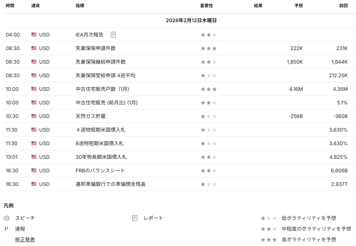Viewport: 356px width, 246px height.
Task: Click the 重要性 column header
Action: pyautogui.click(x=206, y=6)
